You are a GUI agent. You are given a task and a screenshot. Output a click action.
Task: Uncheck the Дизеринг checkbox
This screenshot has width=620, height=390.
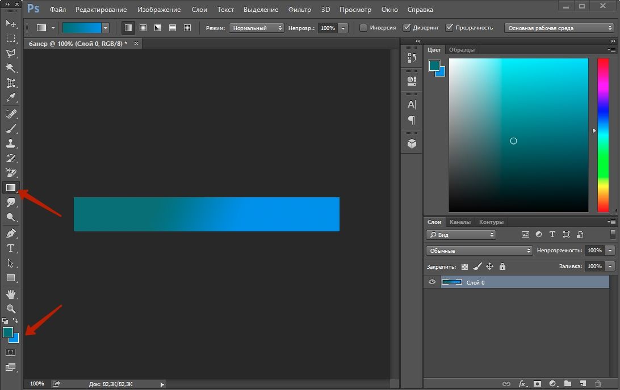coord(407,28)
